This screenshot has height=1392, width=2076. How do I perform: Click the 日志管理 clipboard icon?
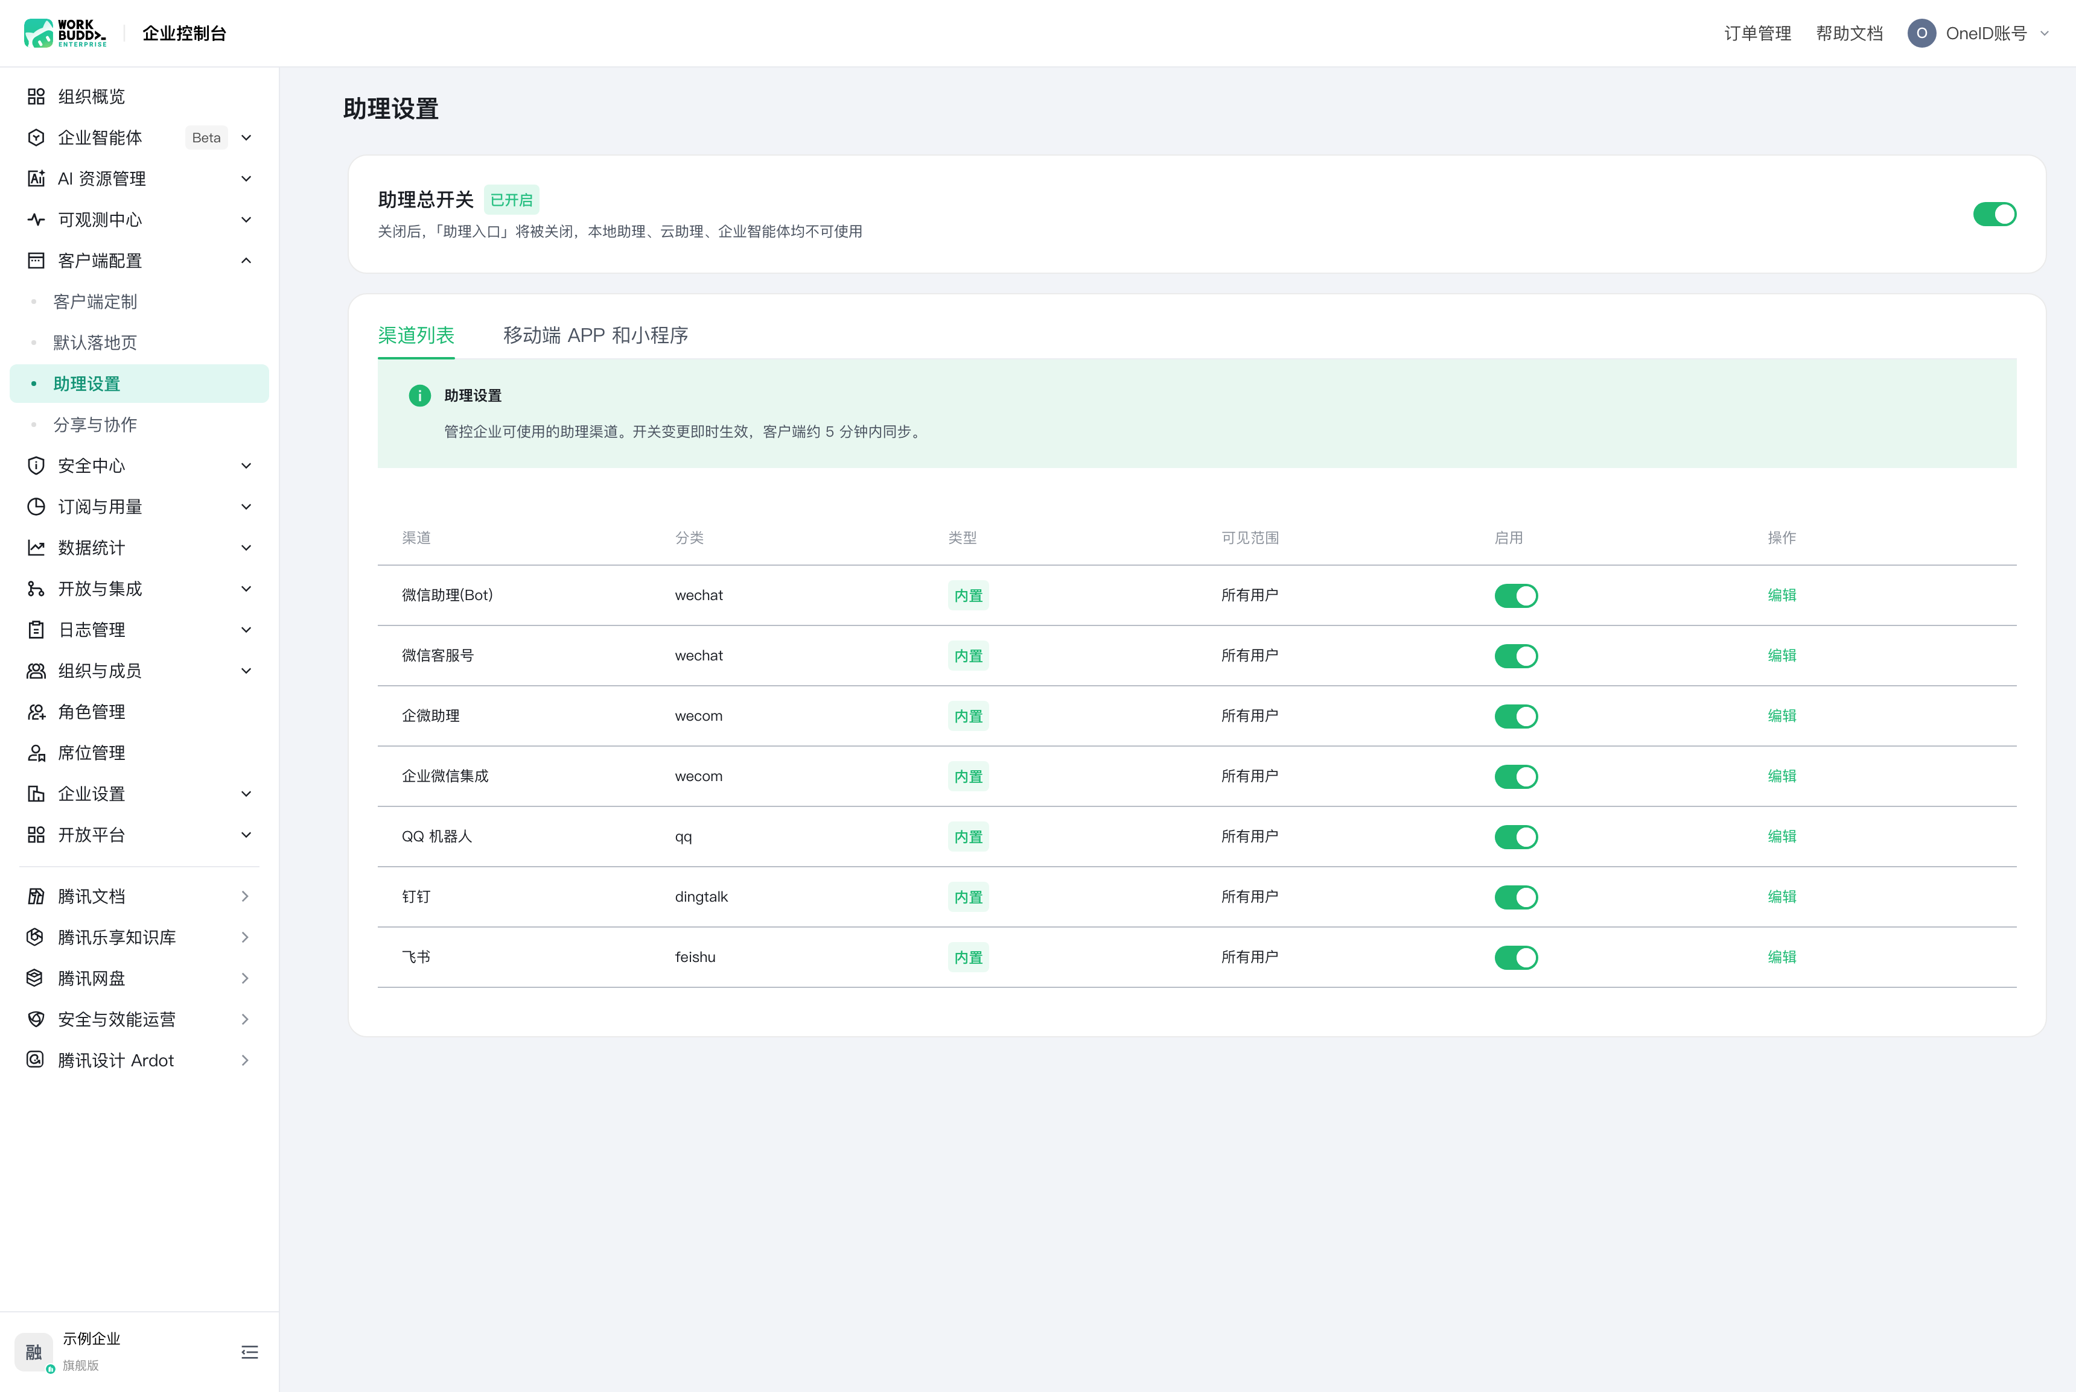36,630
